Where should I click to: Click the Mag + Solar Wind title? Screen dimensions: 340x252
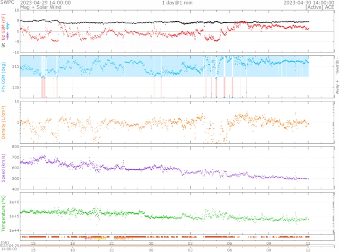coord(39,7)
